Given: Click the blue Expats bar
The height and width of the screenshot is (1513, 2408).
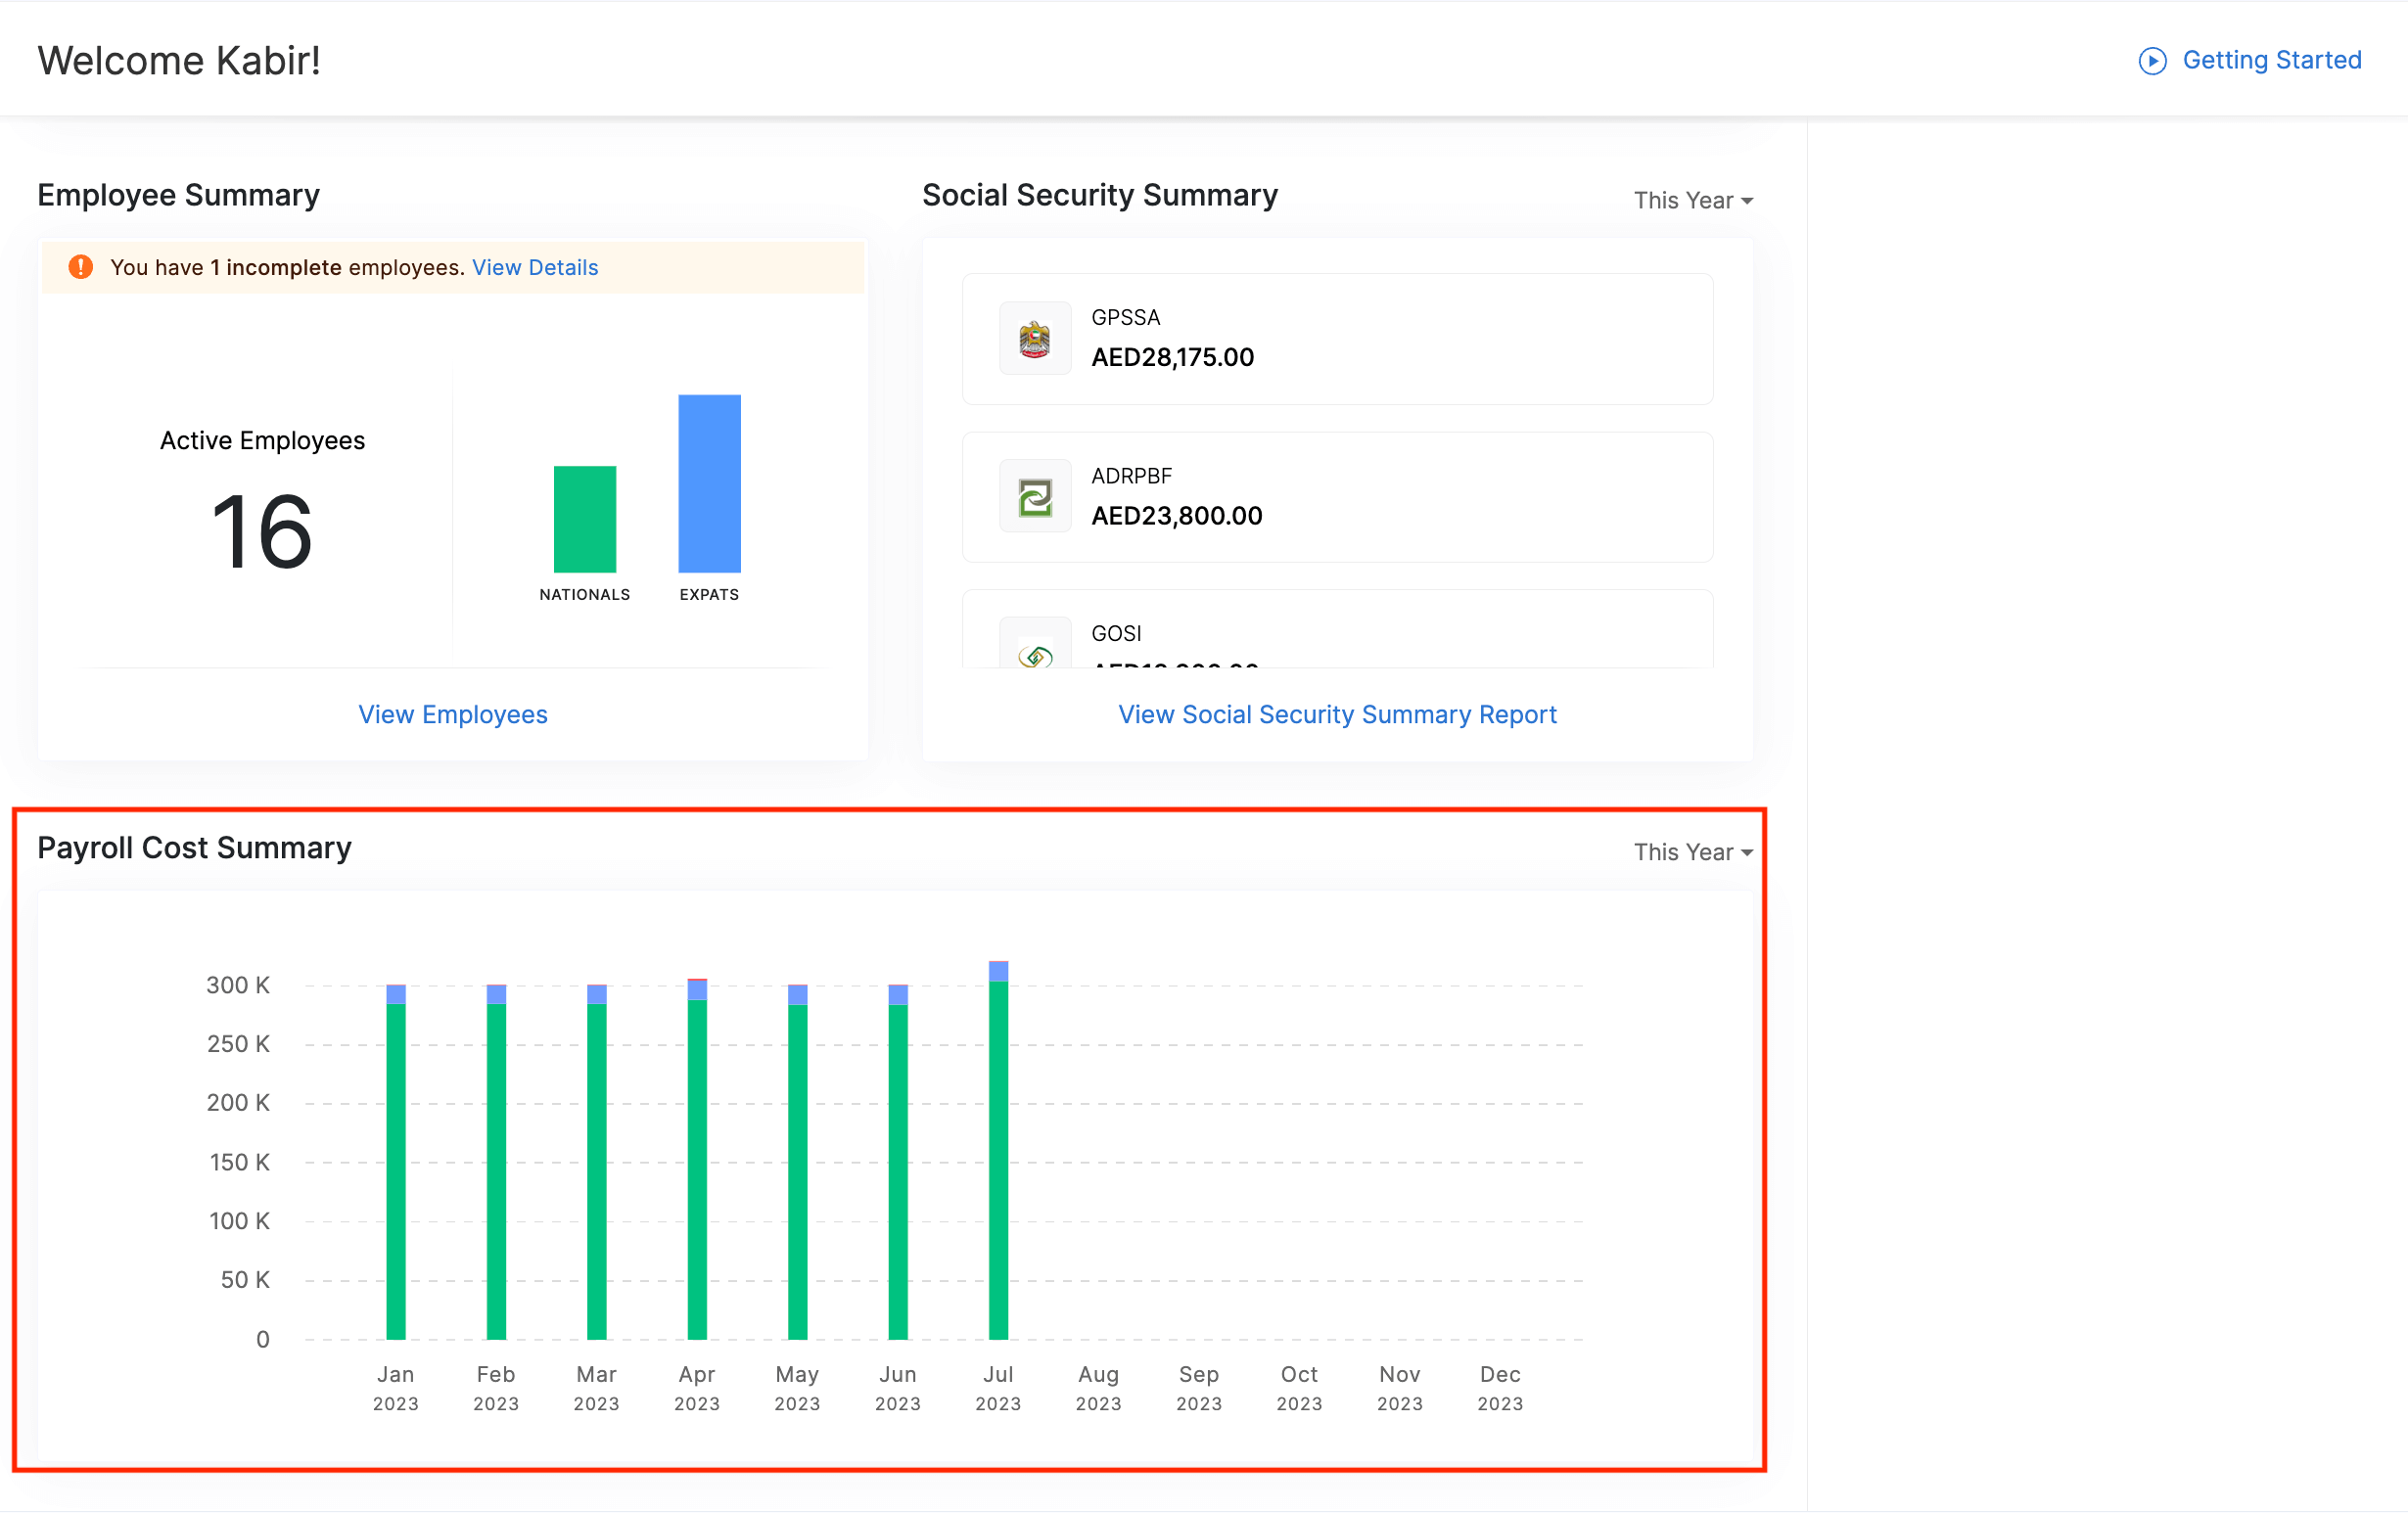Looking at the screenshot, I should coord(709,484).
